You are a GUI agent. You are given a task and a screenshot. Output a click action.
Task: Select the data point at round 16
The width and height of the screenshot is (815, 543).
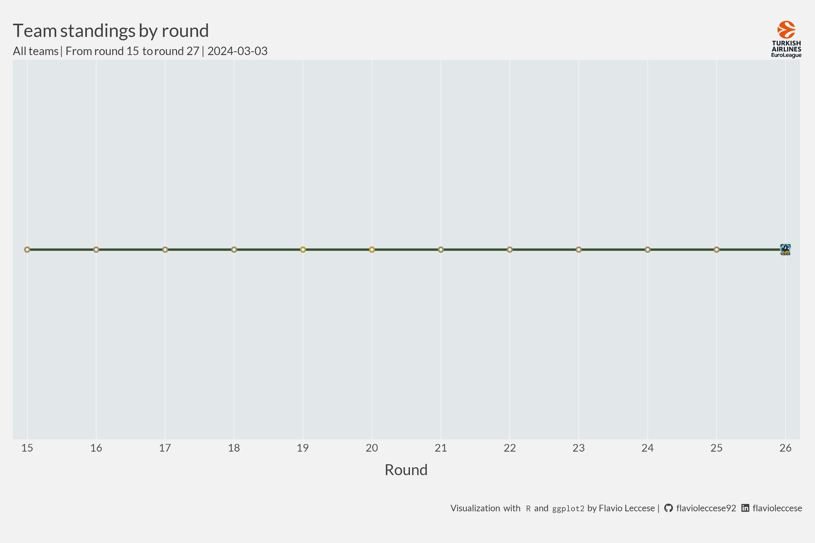pos(96,250)
